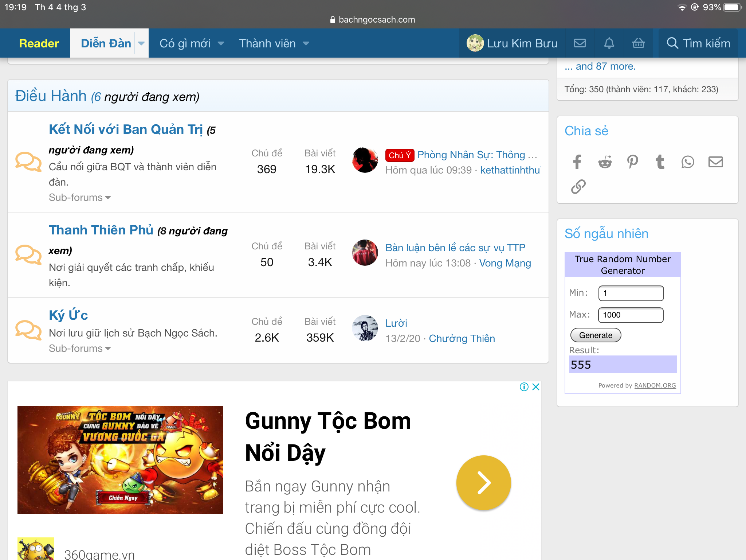
Task: Switch to the Reader tab
Action: point(39,43)
